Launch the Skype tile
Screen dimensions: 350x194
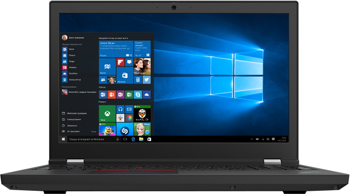click(x=138, y=95)
